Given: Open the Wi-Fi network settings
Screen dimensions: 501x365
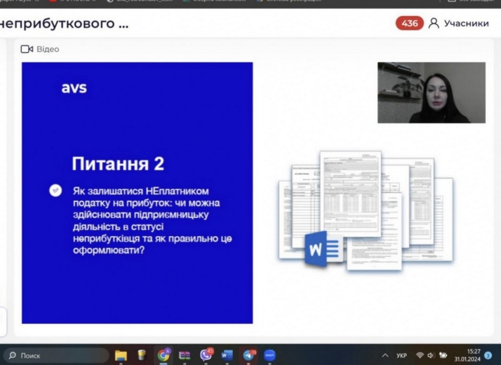Looking at the screenshot, I should [x=420, y=356].
